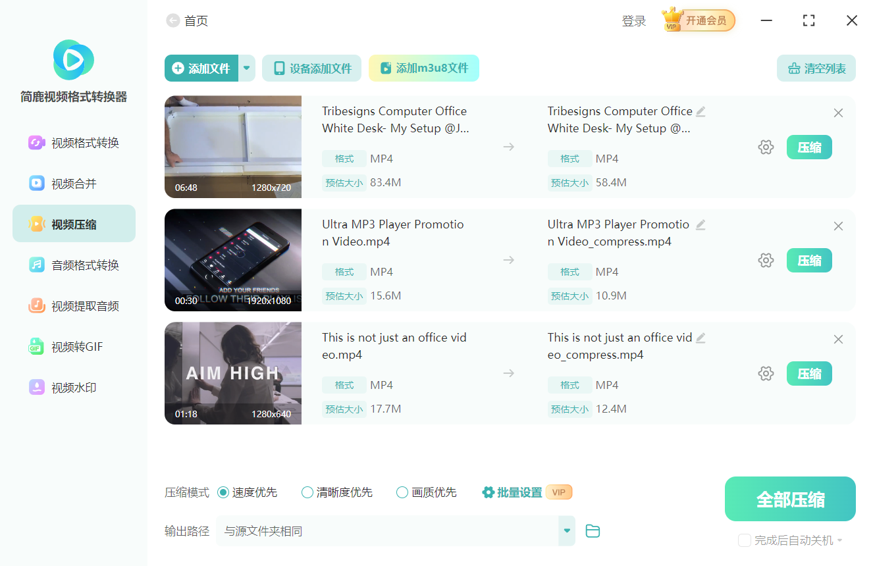Start compressing all with 全部压缩
Viewport: 873px width, 566px height.
(x=790, y=499)
